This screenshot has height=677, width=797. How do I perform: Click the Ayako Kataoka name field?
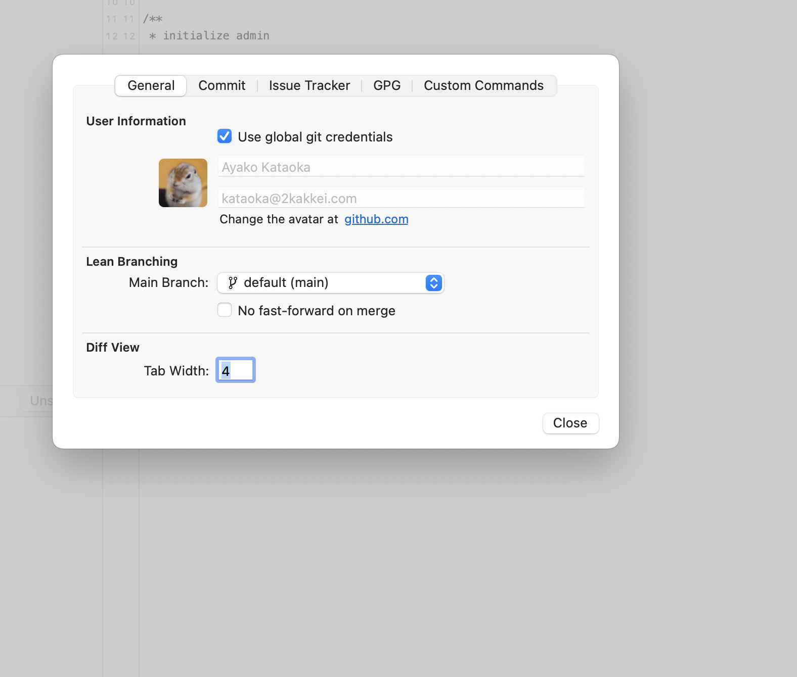401,167
